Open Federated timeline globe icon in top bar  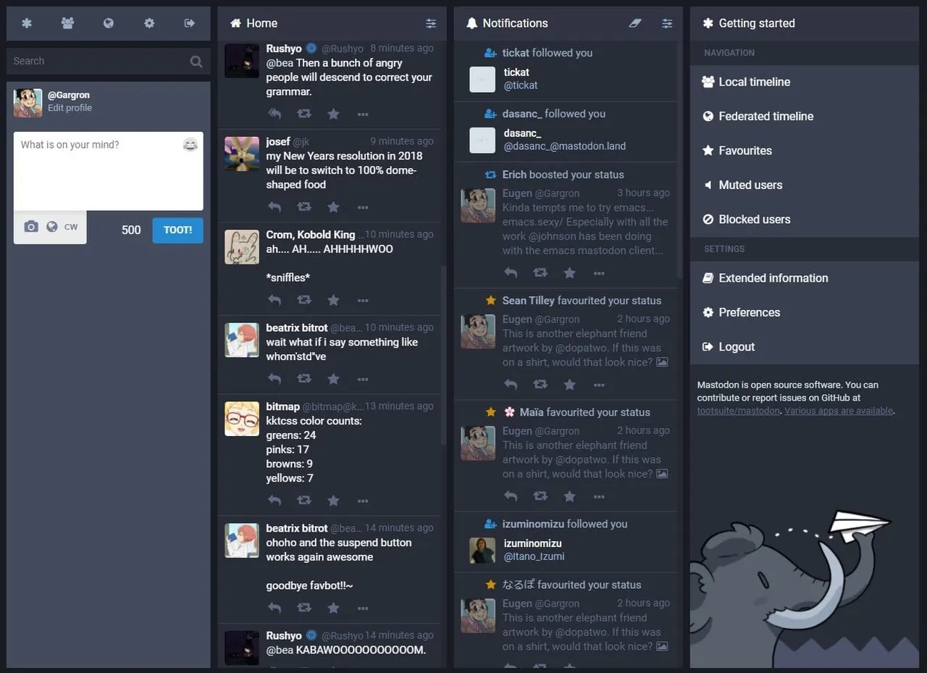click(109, 23)
